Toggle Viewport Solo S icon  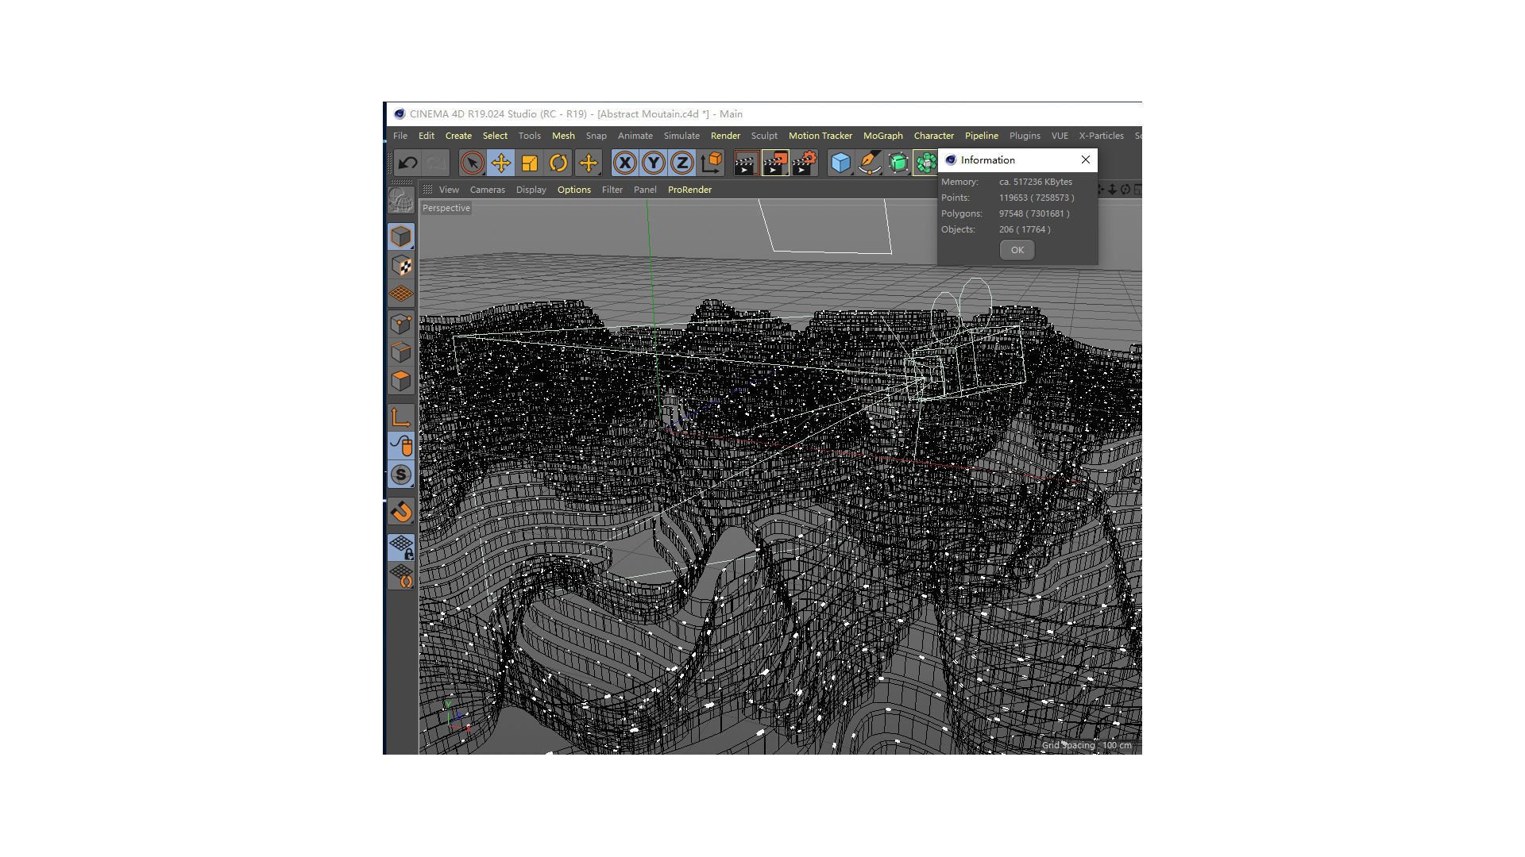(x=401, y=475)
